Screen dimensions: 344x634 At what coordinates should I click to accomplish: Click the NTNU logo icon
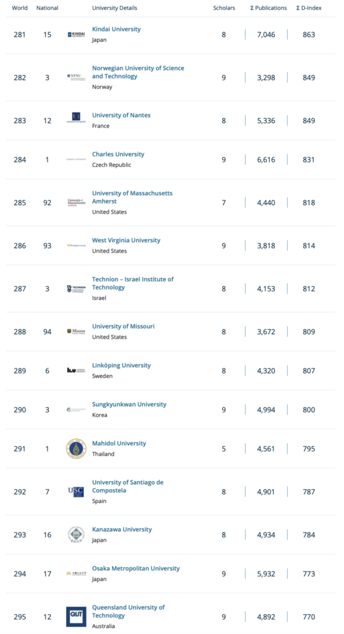76,77
